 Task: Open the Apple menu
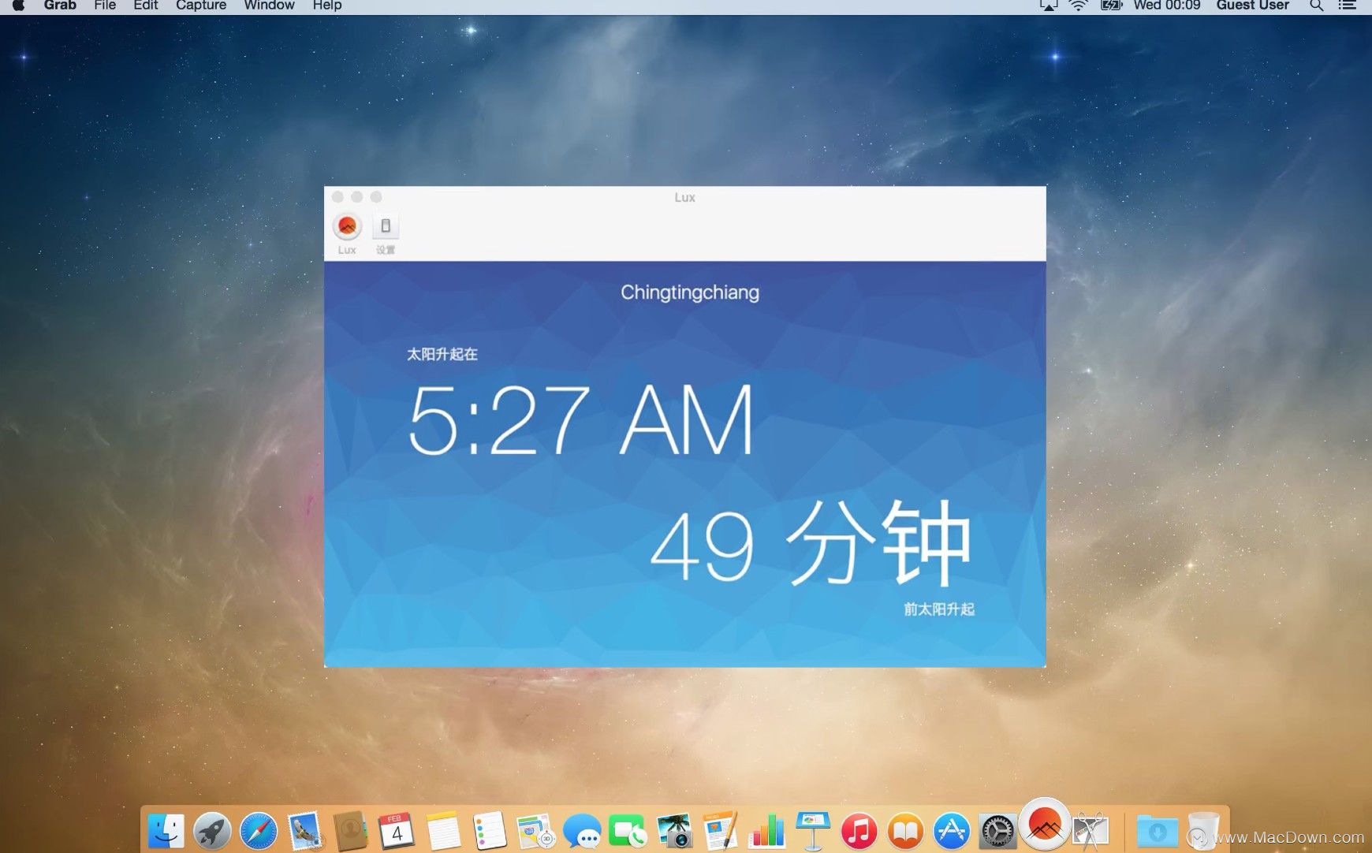18,6
